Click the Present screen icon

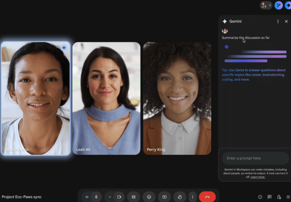[x=164, y=197]
